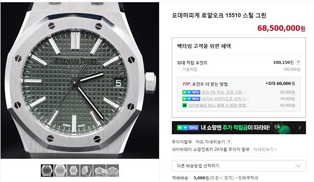Click 자세히보기 beside 24개월 무이자 할부
The width and height of the screenshot is (314, 182).
(x=264, y=149)
